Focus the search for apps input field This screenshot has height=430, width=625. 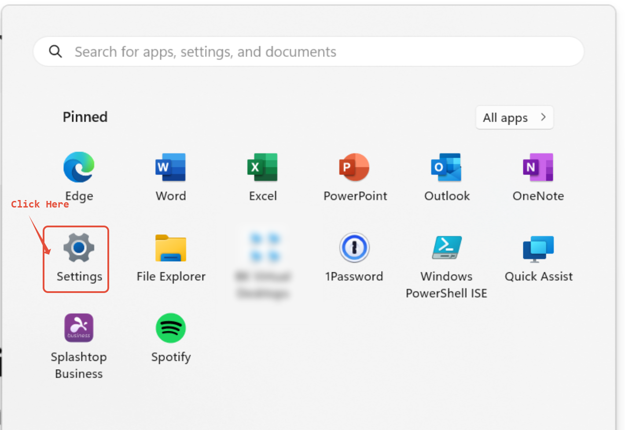[308, 52]
